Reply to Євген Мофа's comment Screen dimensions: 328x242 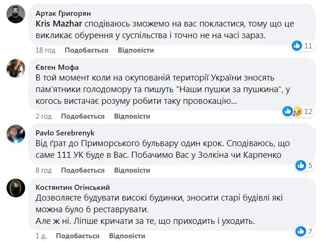pos(132,116)
